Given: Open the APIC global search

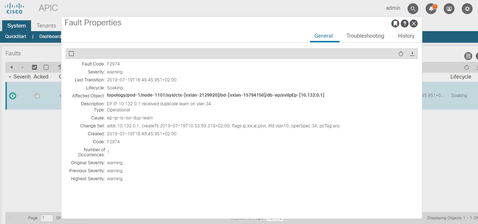Looking at the screenshot, I should point(413,8).
